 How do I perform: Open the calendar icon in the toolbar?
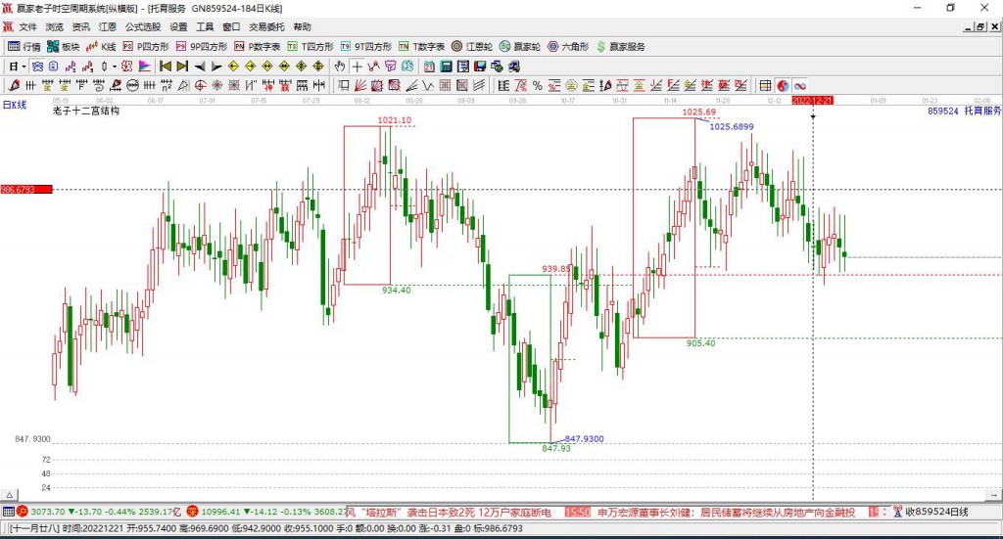point(429,66)
